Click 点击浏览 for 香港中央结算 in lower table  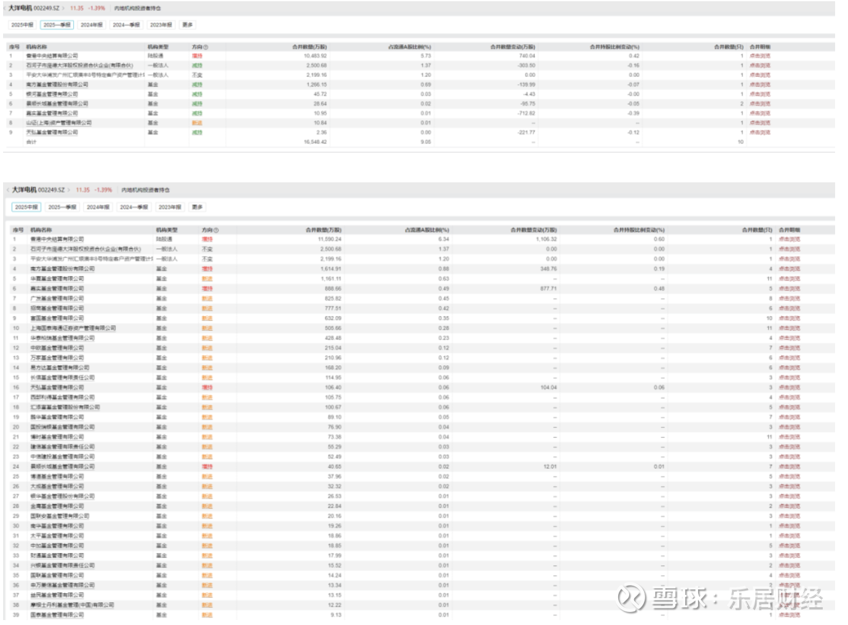point(790,239)
